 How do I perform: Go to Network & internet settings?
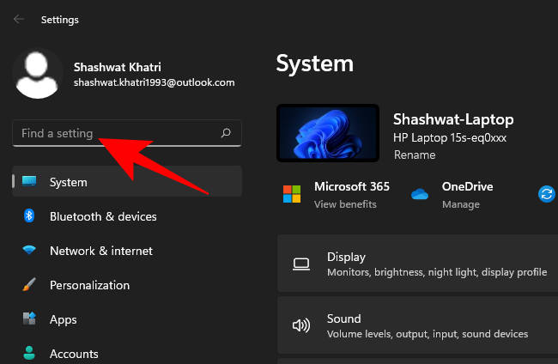point(100,251)
